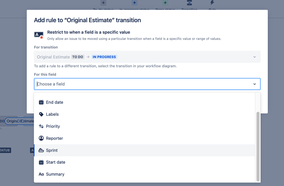Choose the Sprint field option
This screenshot has width=284, height=186.
144,150
